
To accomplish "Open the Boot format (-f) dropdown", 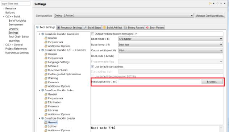I will click(x=171, y=44).
